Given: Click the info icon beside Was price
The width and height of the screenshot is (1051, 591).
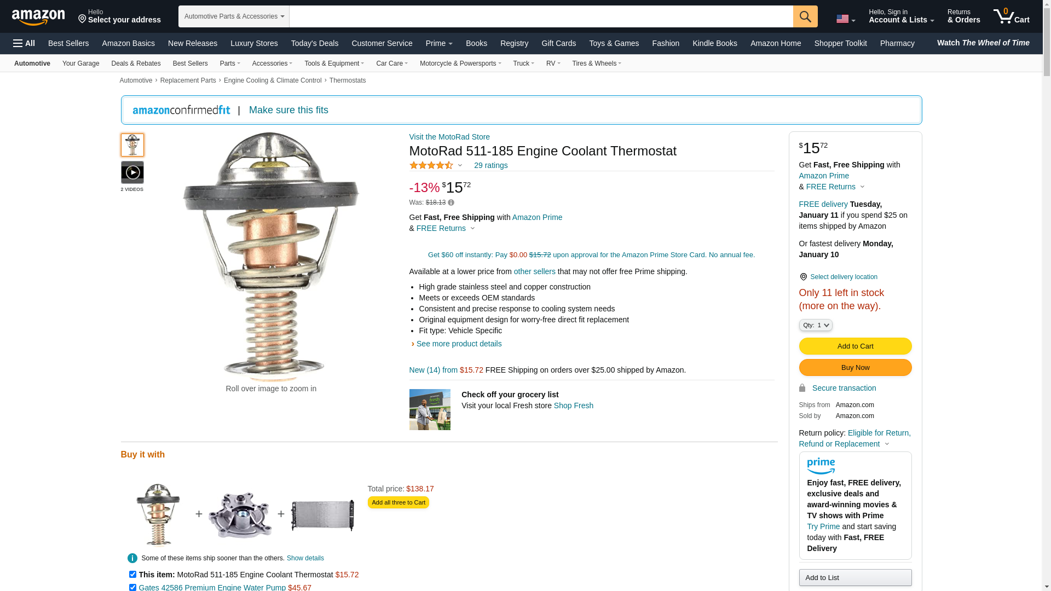Looking at the screenshot, I should click(x=451, y=202).
